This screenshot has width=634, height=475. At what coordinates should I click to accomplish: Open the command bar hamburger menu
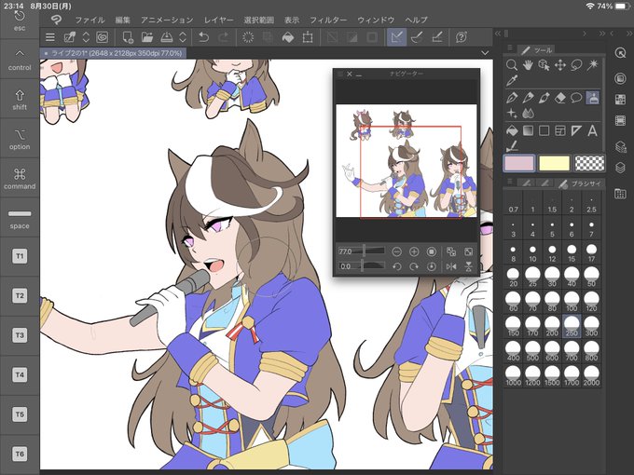[x=50, y=37]
